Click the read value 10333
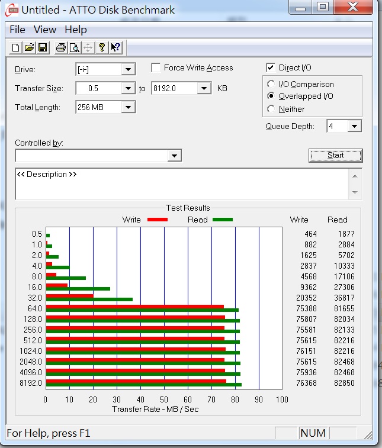382x448 pixels. pos(344,266)
